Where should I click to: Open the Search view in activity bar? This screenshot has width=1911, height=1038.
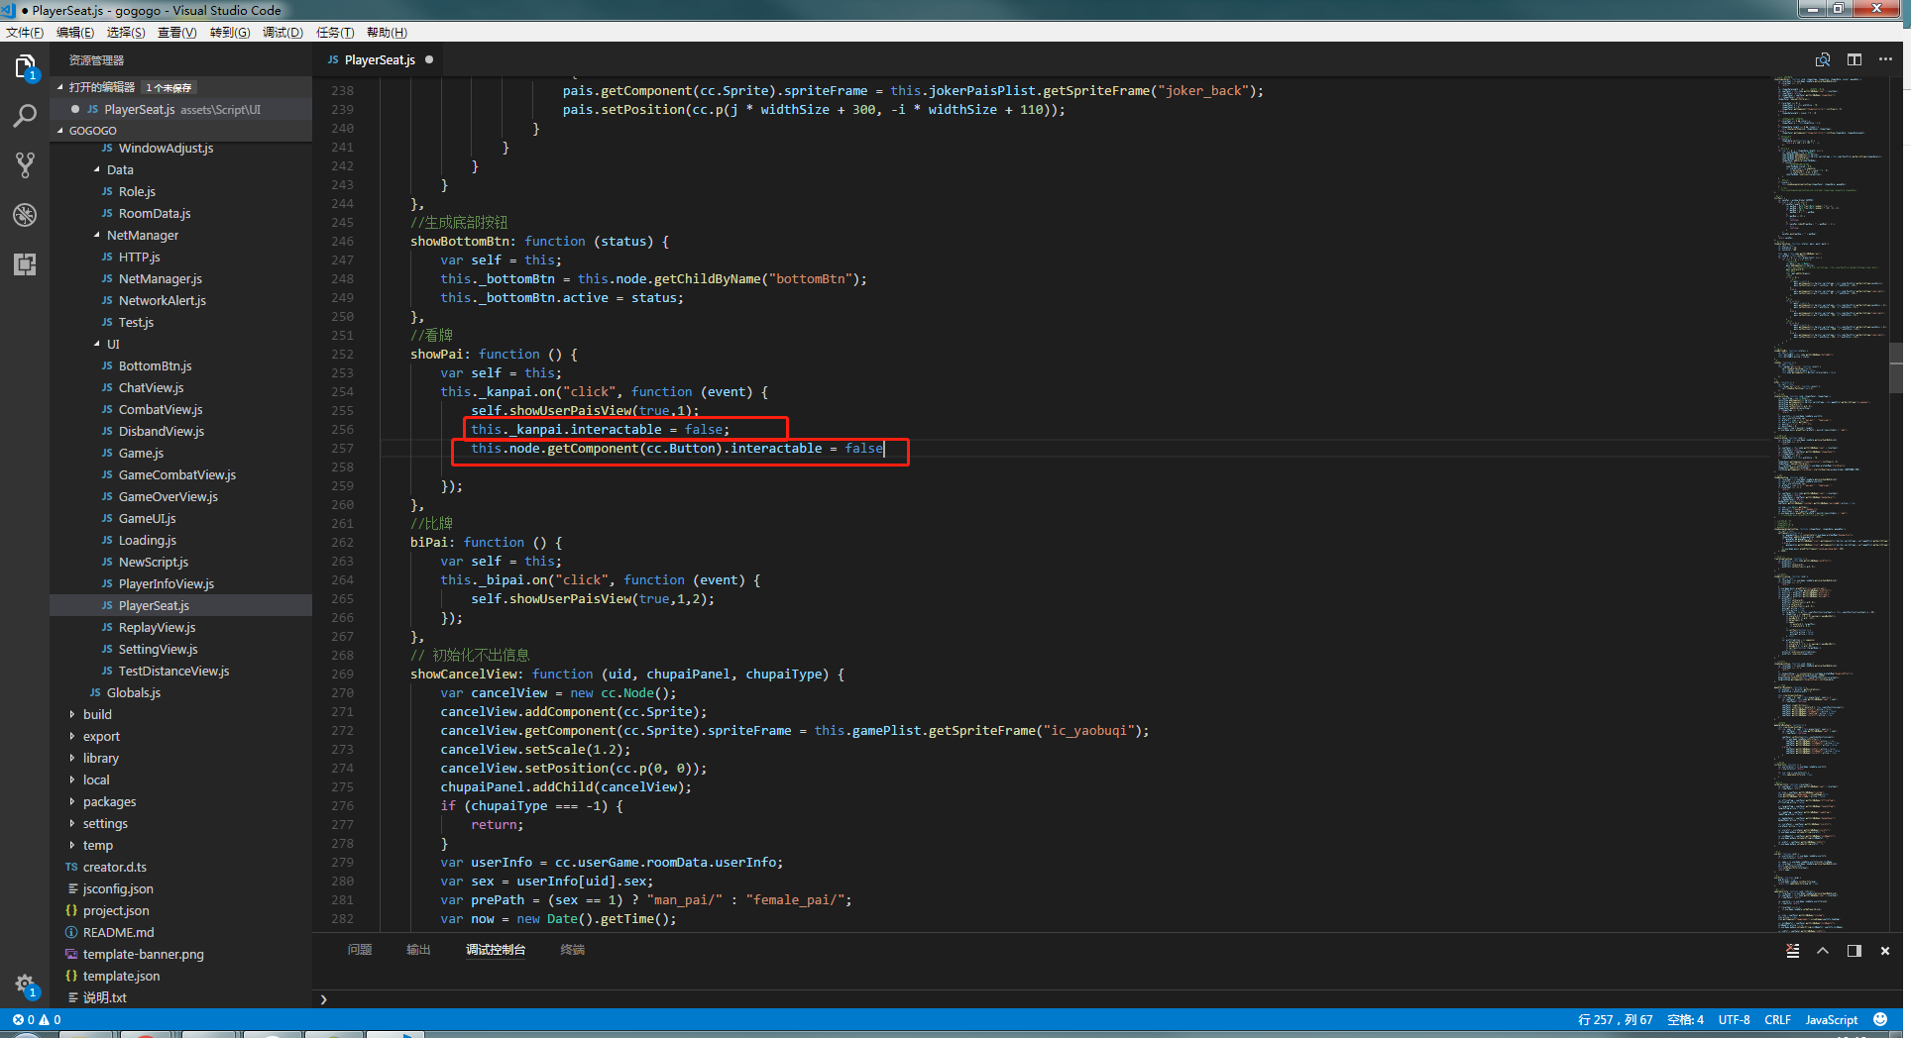(x=25, y=116)
